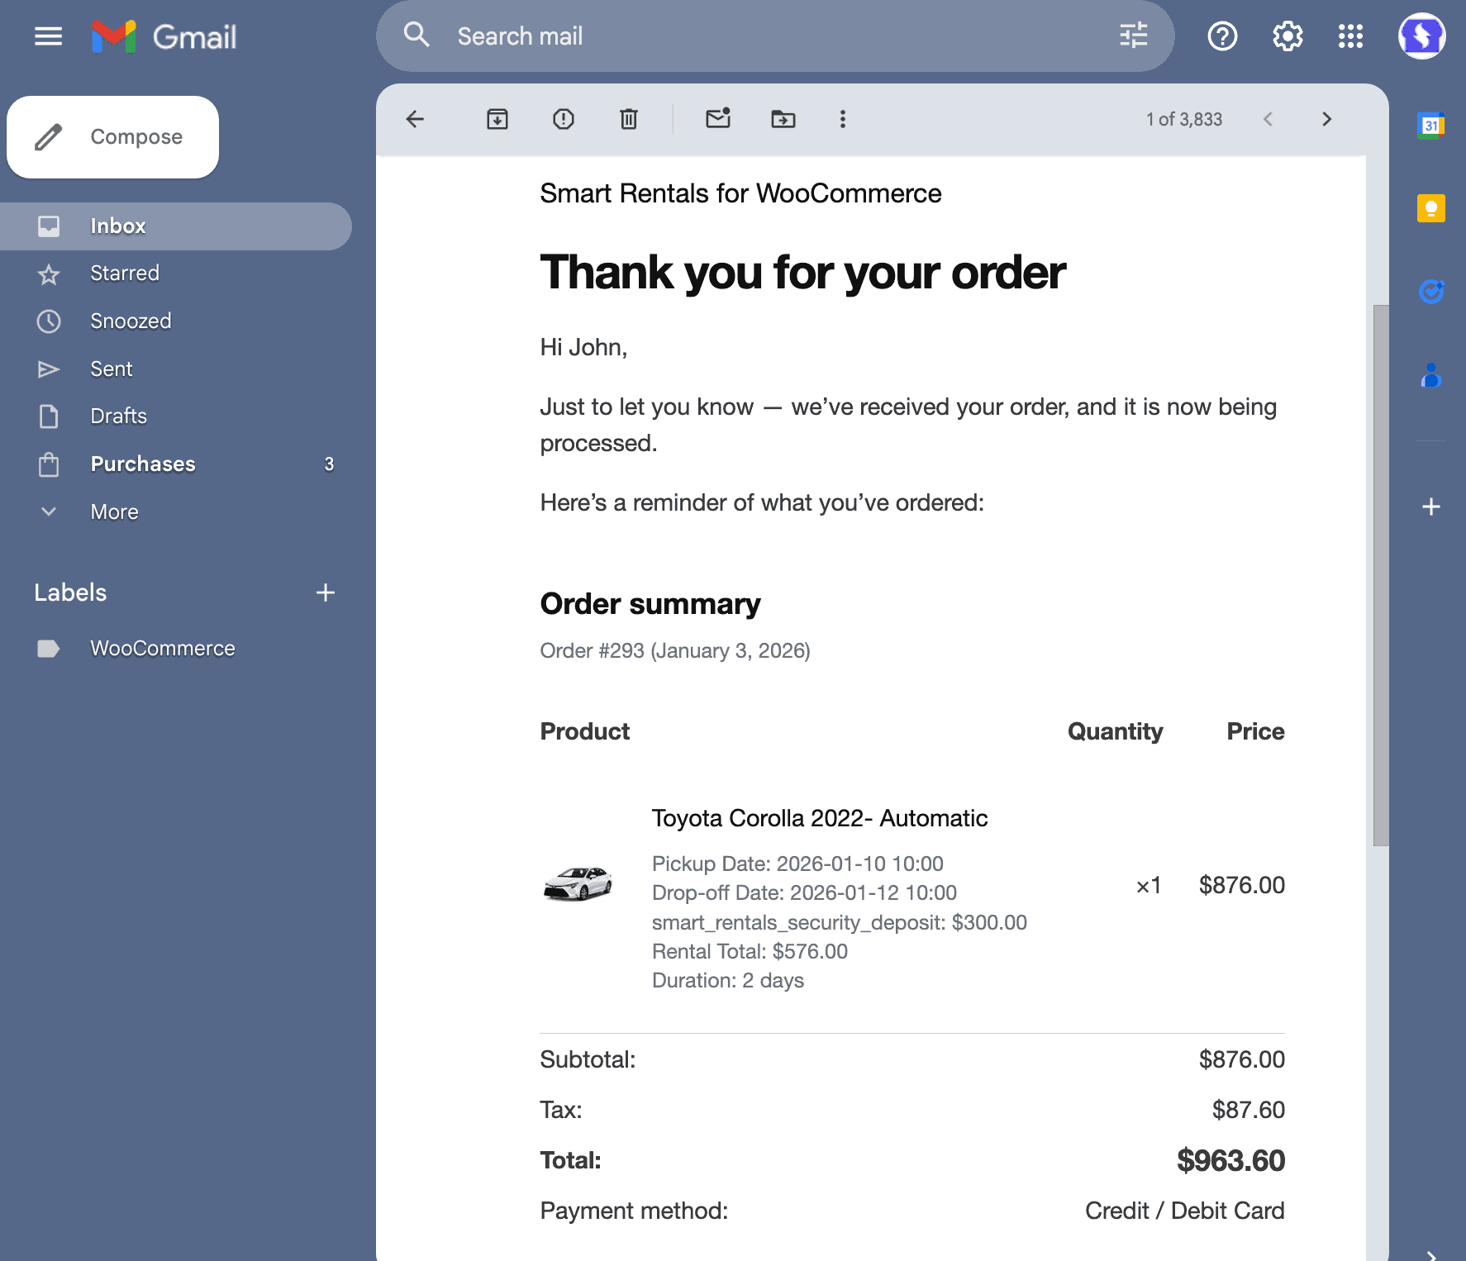Archive the current email
The height and width of the screenshot is (1261, 1466).
click(x=497, y=119)
